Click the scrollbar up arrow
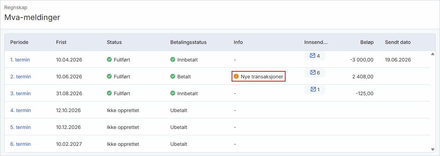Image resolution: width=440 pixels, height=156 pixels. 433,54
